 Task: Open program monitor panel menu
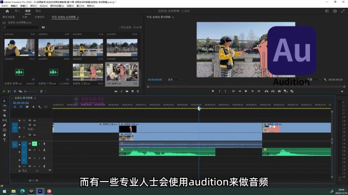[x=173, y=17]
